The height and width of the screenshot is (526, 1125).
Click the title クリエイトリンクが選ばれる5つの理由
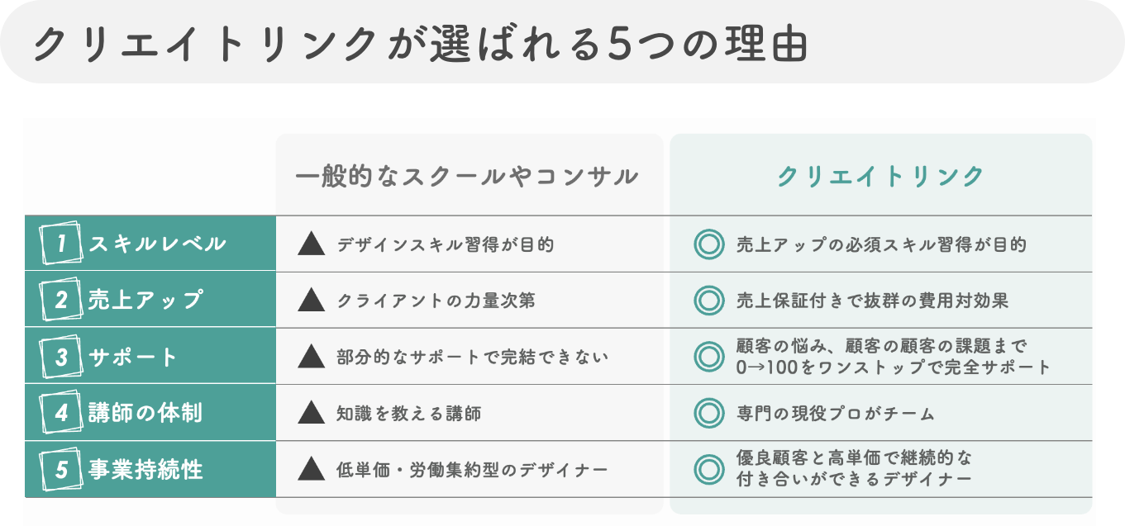click(420, 44)
